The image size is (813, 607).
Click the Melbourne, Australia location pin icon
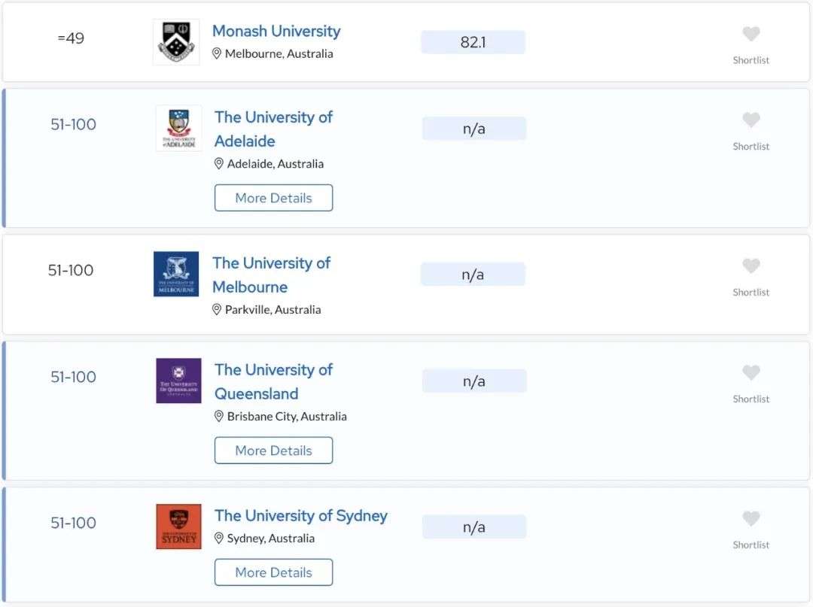tap(217, 54)
